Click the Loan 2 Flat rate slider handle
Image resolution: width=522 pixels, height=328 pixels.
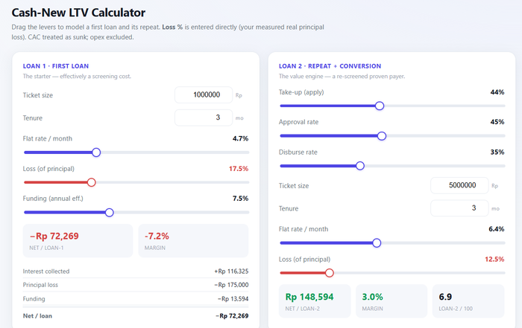[377, 243]
